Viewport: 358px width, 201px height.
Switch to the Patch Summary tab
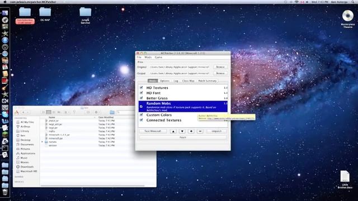[208, 81]
